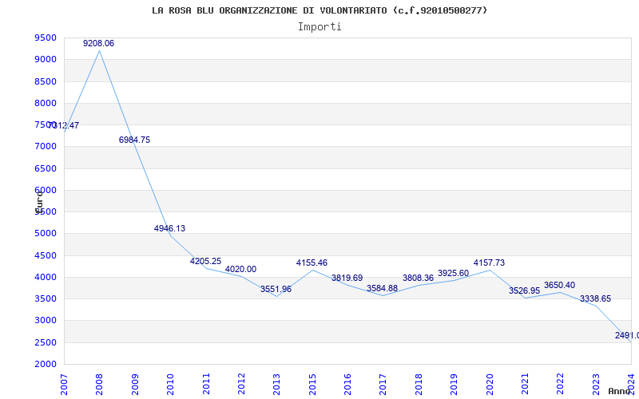The width and height of the screenshot is (639, 399).
Task: Click the chart title LA ROSA BLU ORGANIZZAZIONE
Action: 319,10
